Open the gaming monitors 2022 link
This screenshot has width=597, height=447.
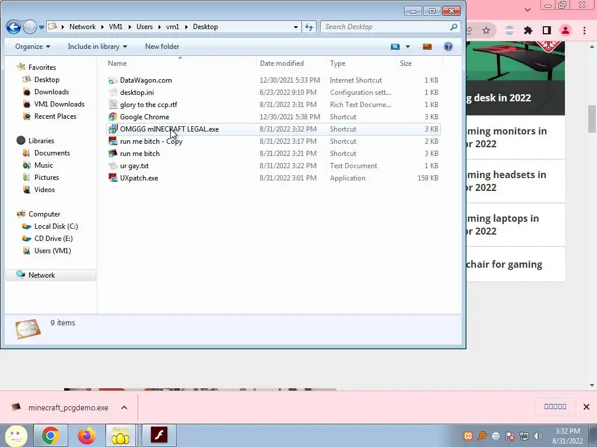tap(507, 137)
